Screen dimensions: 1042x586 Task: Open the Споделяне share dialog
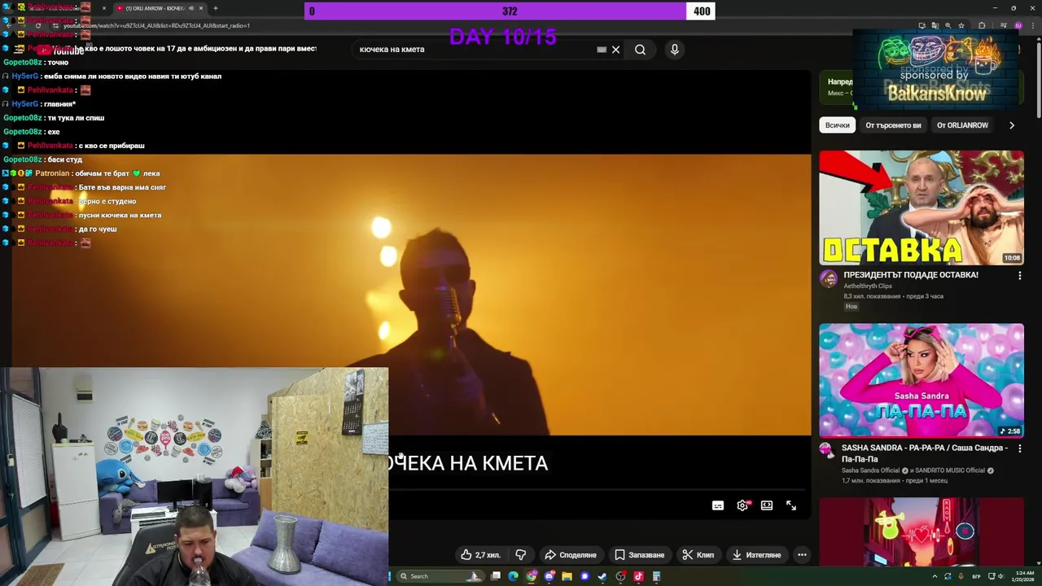click(x=571, y=555)
